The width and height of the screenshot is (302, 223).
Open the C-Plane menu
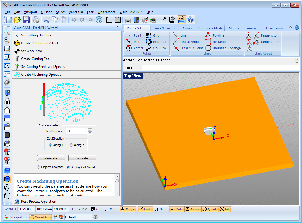(47, 12)
